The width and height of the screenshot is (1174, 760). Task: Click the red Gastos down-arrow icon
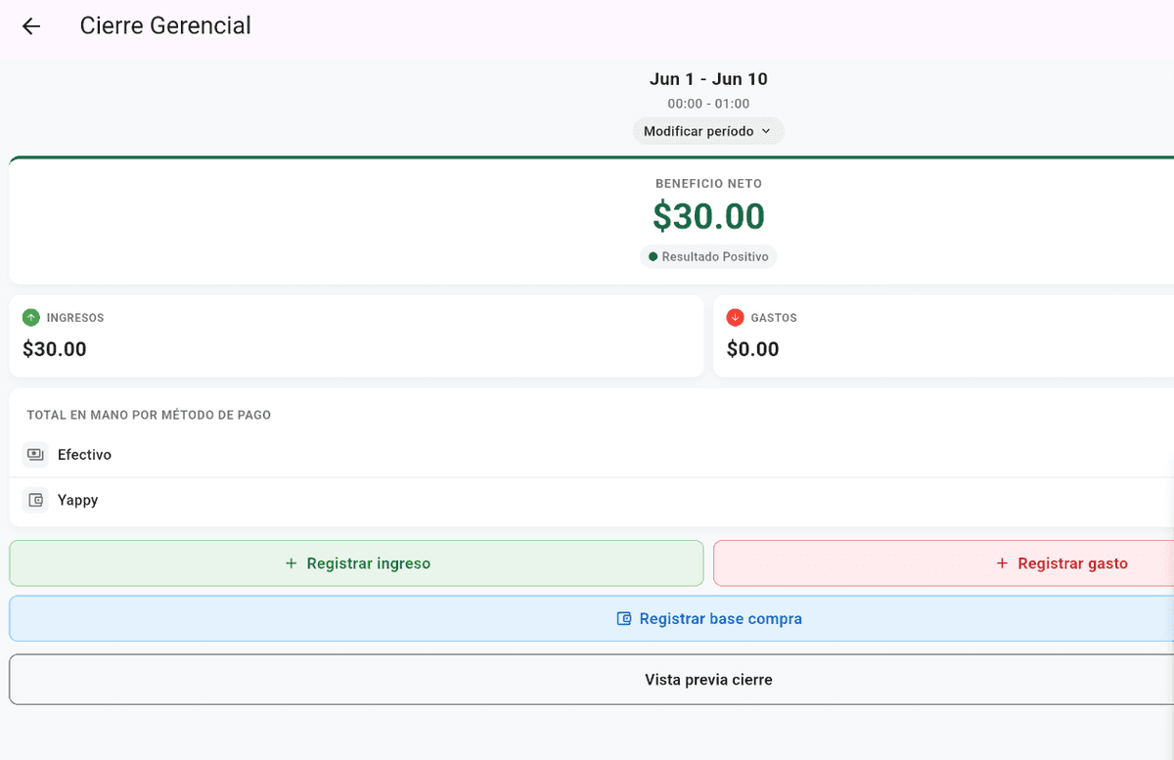736,318
